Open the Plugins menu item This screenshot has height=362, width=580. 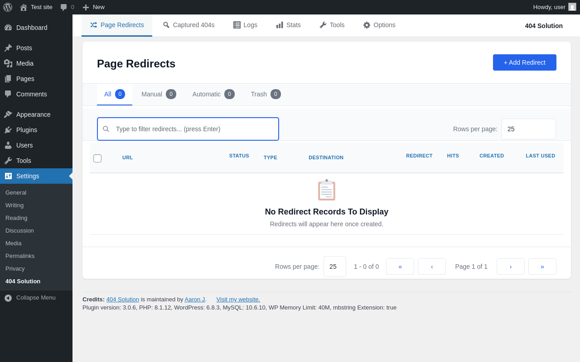(26, 130)
